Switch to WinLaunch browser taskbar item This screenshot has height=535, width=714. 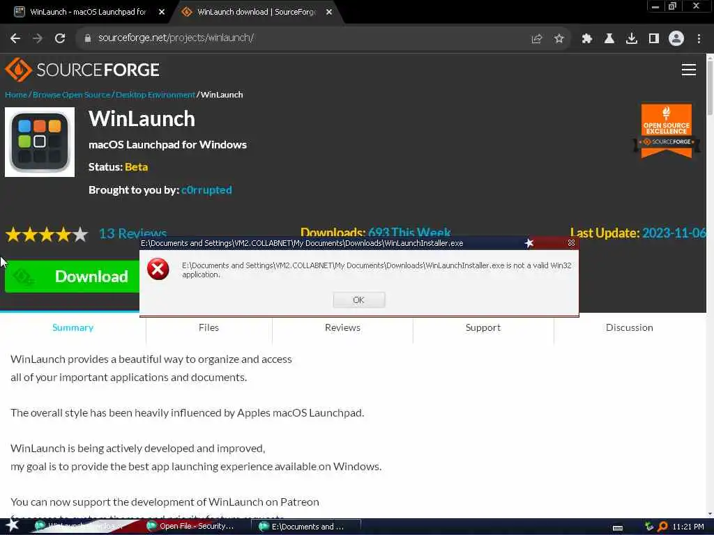(x=79, y=527)
